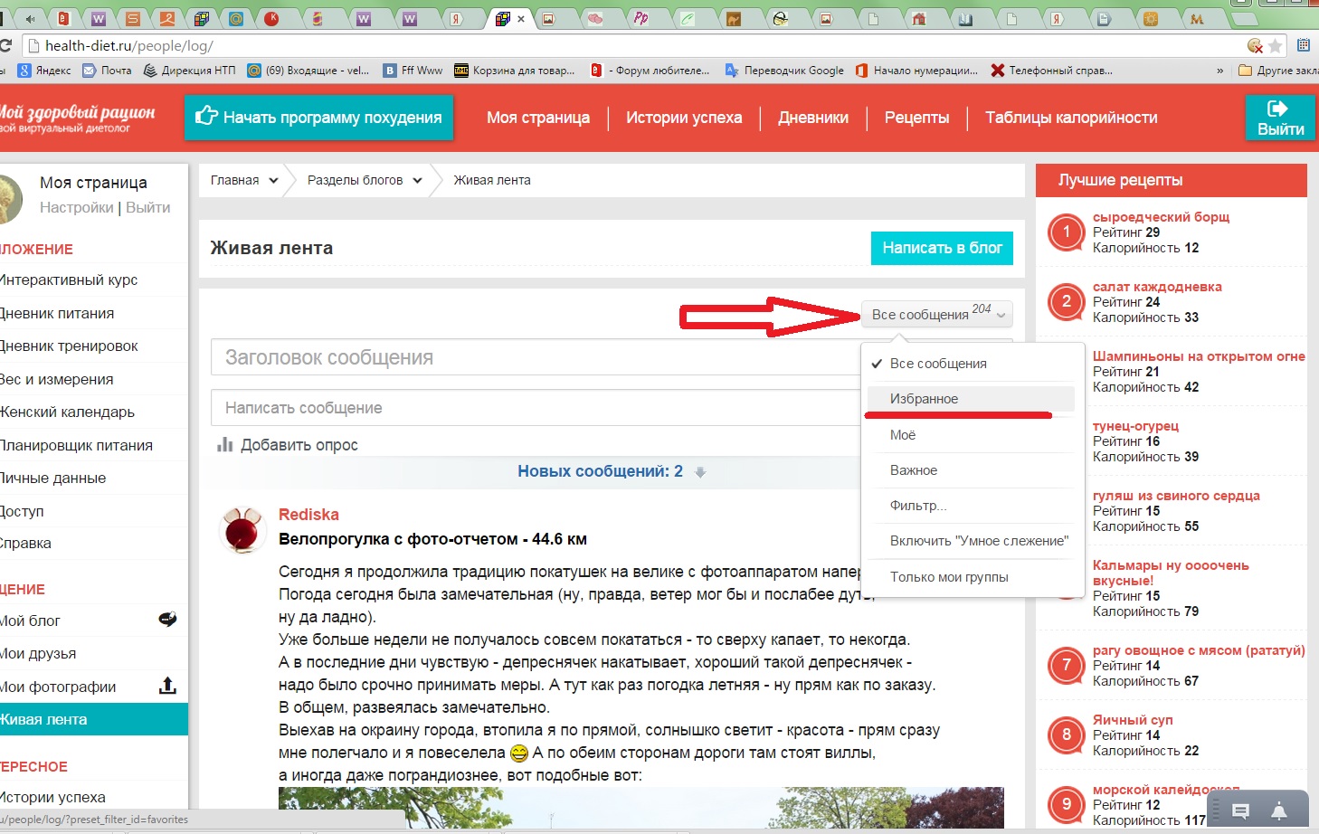Choose Избранное from the filter menu
This screenshot has height=834, width=1319.
pos(924,399)
